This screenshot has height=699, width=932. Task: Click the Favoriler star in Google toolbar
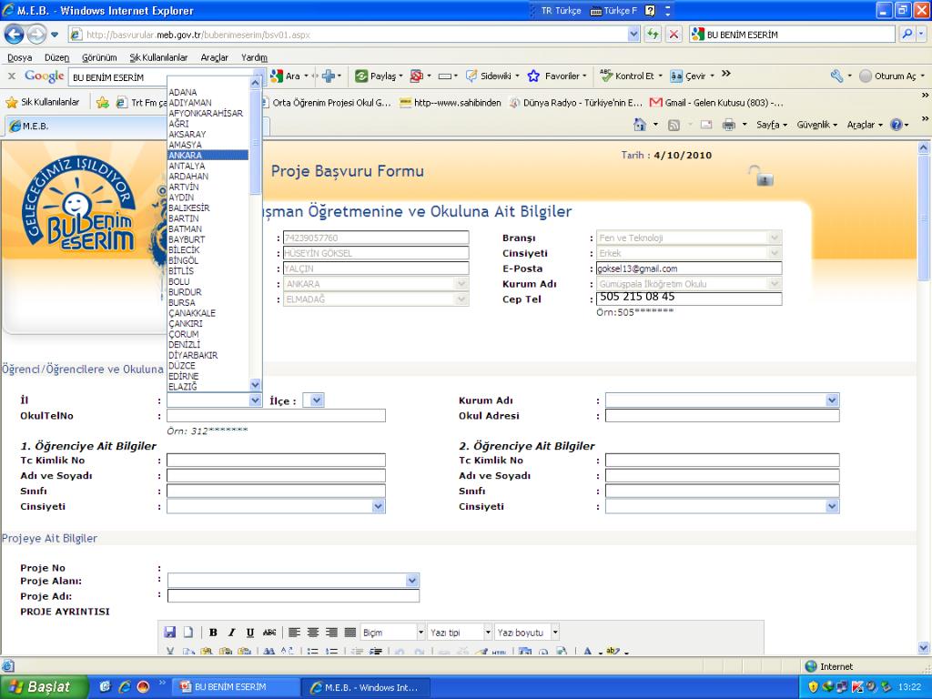(x=533, y=76)
